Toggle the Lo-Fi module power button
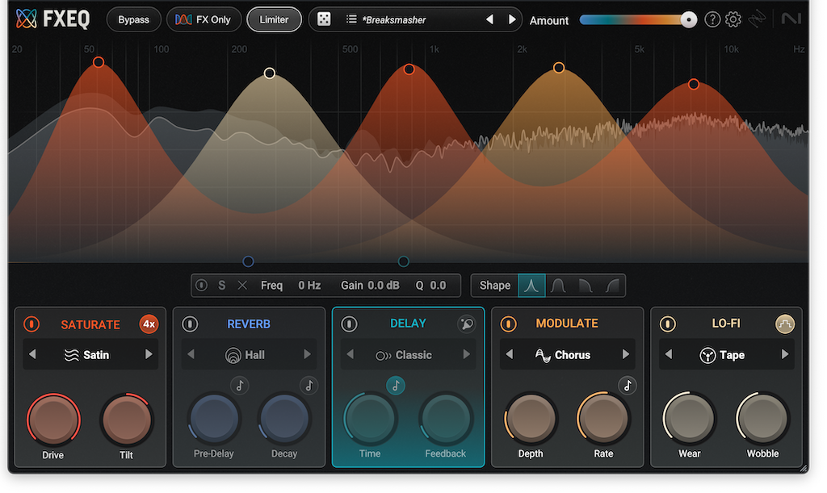 pos(668,324)
